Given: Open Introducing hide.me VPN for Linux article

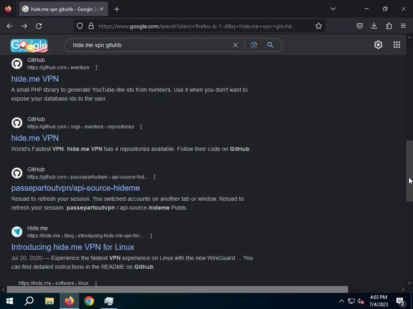Looking at the screenshot, I should tap(73, 247).
